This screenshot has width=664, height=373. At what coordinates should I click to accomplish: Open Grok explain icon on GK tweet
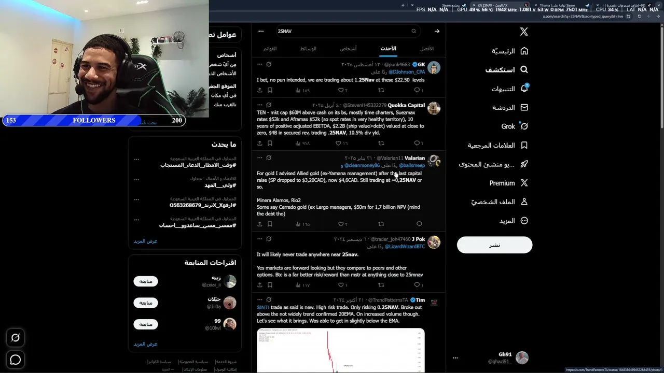click(x=269, y=64)
